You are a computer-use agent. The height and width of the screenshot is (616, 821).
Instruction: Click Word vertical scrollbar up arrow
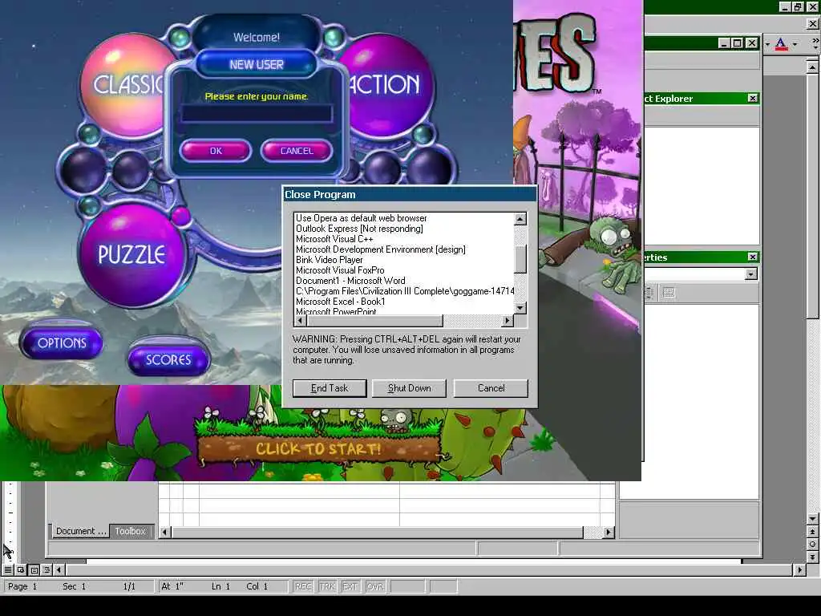click(812, 67)
